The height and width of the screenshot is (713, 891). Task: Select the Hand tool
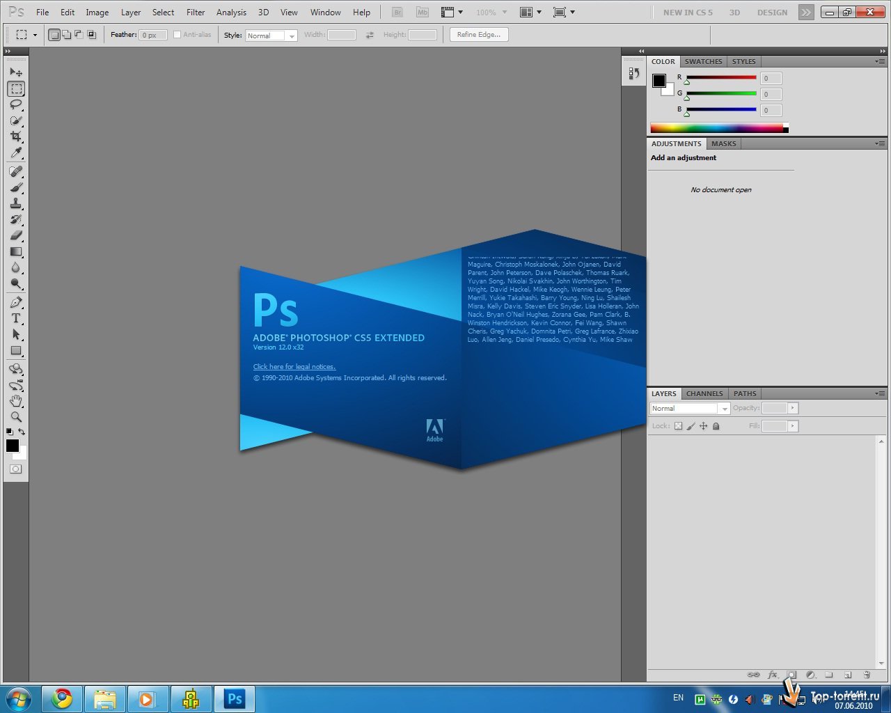(16, 401)
